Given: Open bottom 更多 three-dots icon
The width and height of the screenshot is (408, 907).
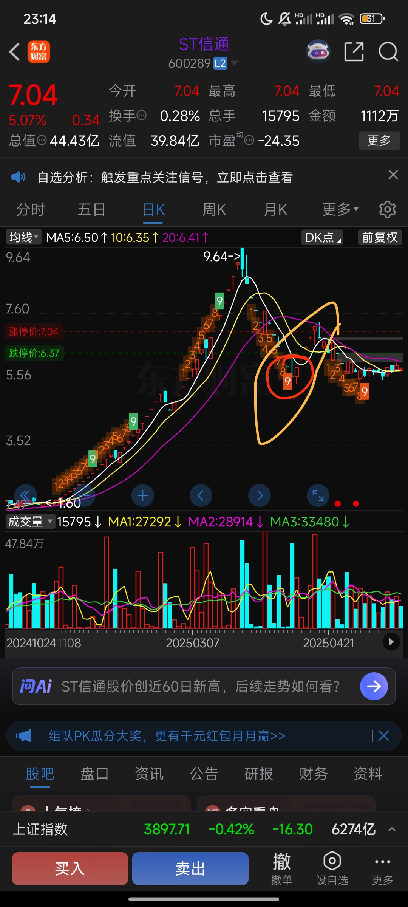Looking at the screenshot, I should pos(382,868).
